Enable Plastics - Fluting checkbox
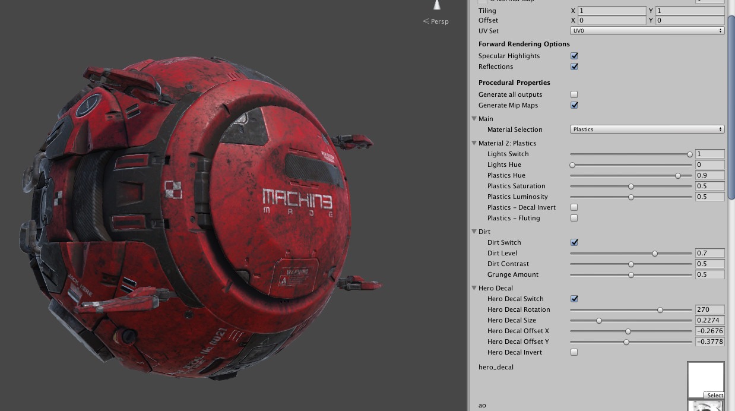 [574, 218]
